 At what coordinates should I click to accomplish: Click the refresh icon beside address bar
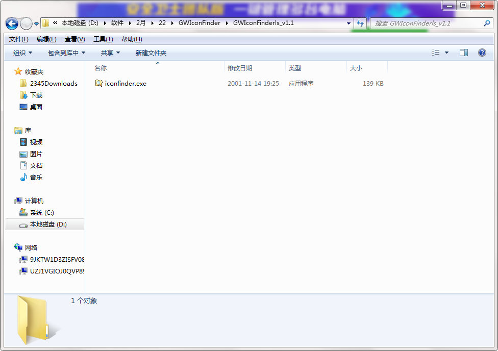[361, 23]
